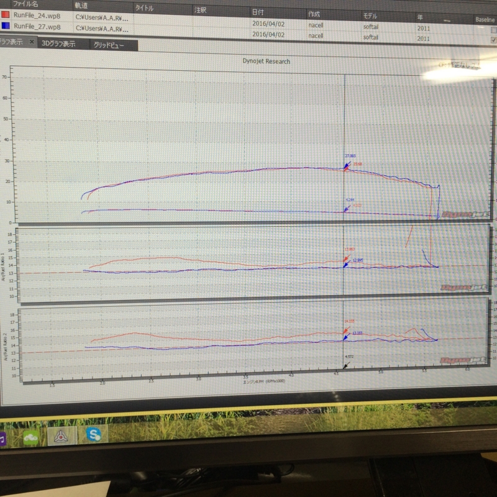This screenshot has height=497, width=497.
Task: Close the グラフ表示 tab with its X
Action: point(32,42)
